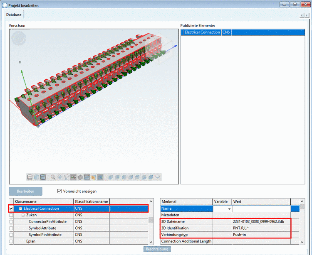Open the Name variable dropdown arrow
312x255 pixels.
tap(229, 209)
